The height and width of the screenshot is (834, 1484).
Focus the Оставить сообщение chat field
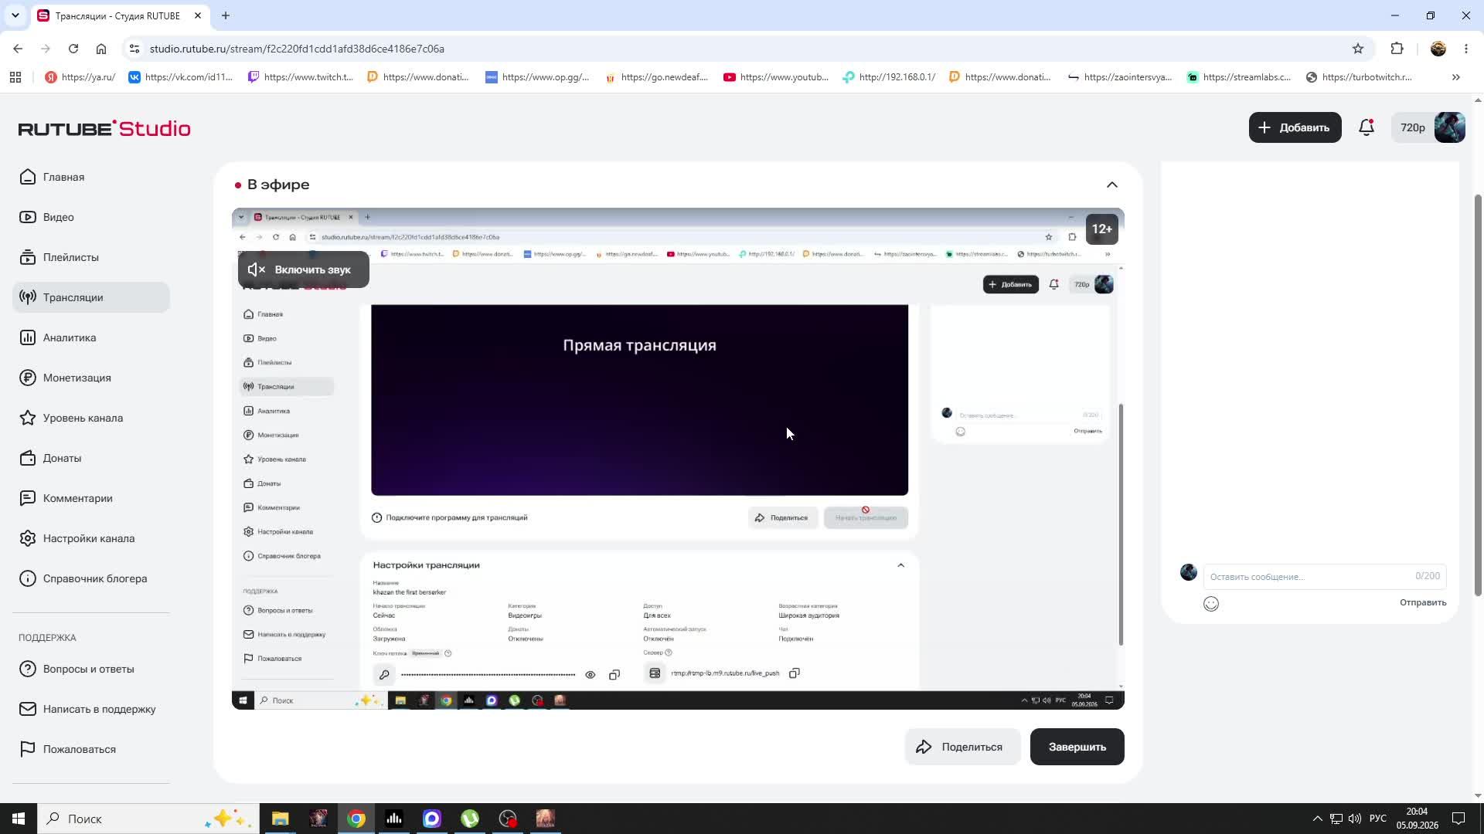click(1325, 576)
